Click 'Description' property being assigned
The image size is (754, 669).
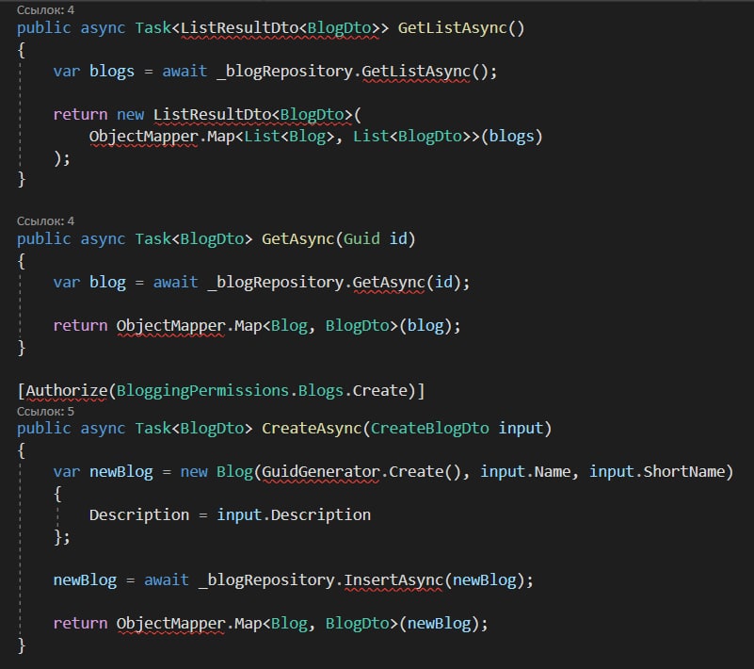point(139,515)
